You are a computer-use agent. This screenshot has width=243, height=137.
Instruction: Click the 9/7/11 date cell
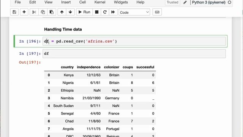click(95, 106)
